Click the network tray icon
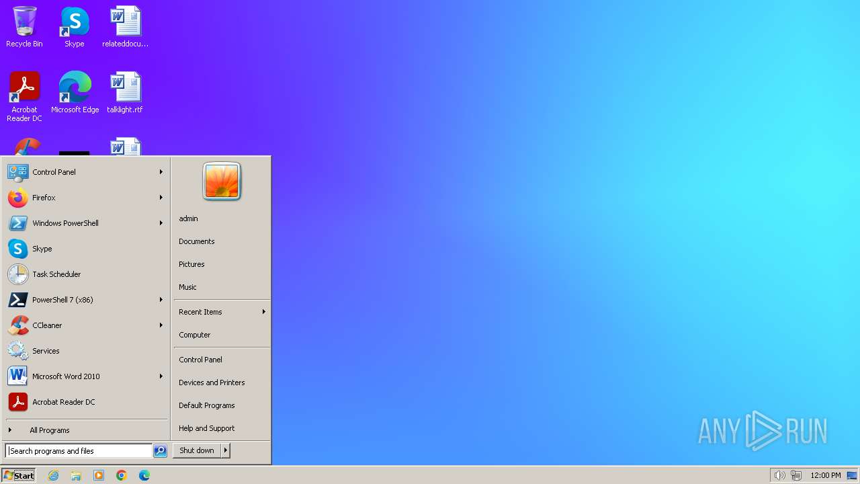The height and width of the screenshot is (484, 860). click(796, 475)
